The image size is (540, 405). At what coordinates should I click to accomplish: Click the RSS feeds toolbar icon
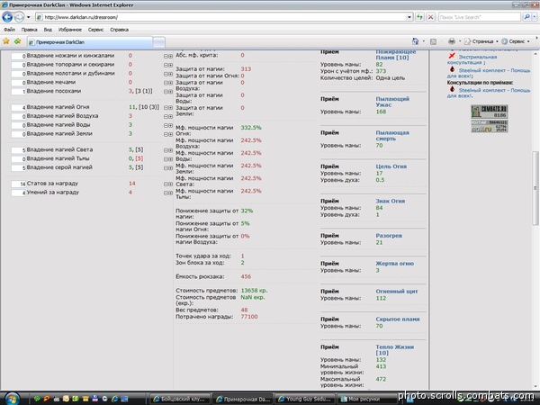[x=433, y=41]
